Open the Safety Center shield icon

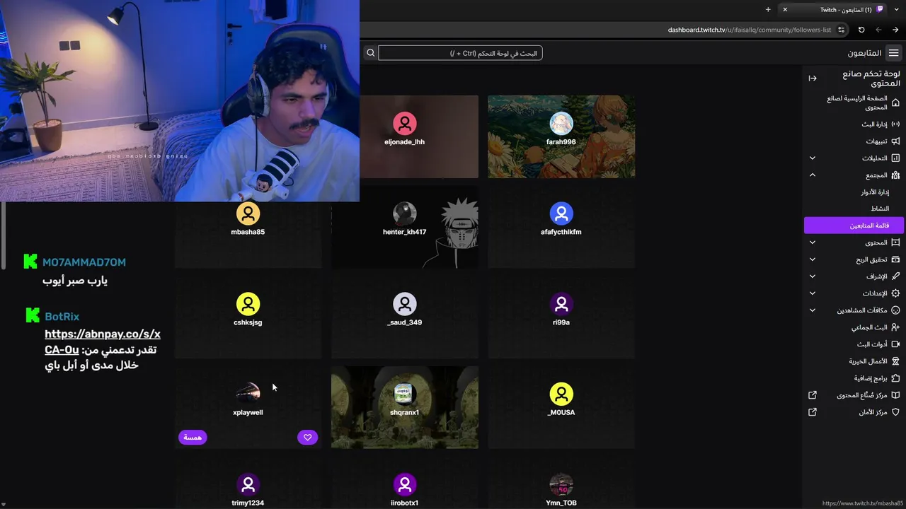pos(895,412)
